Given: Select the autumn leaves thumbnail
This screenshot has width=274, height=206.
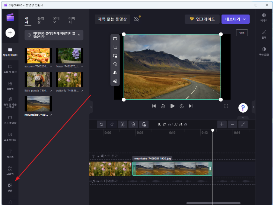Looking at the screenshot, I should tap(38, 56).
